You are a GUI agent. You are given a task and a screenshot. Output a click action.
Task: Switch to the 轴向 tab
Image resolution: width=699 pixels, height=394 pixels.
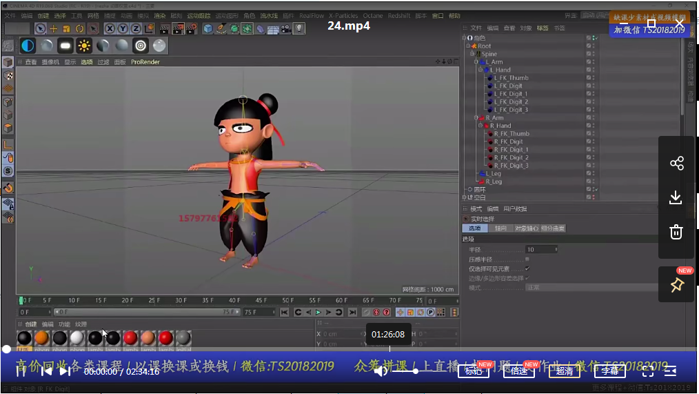pos(500,228)
